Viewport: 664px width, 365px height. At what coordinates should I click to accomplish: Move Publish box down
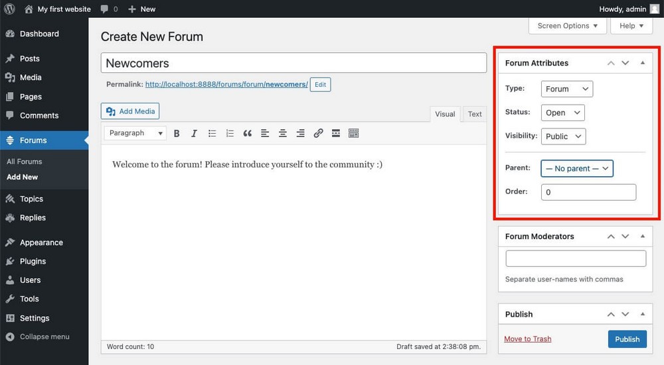point(625,314)
